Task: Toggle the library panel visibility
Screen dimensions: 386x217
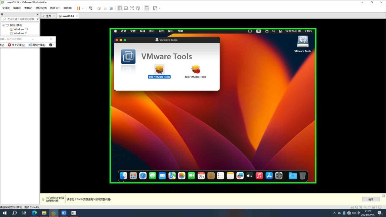Action: tap(120, 7)
